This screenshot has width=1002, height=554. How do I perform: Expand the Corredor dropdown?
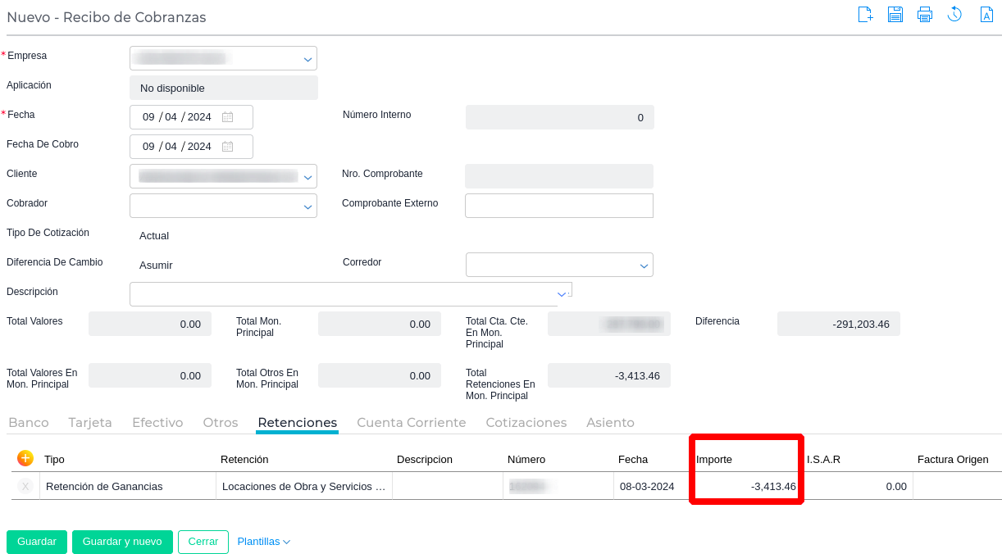click(x=644, y=266)
